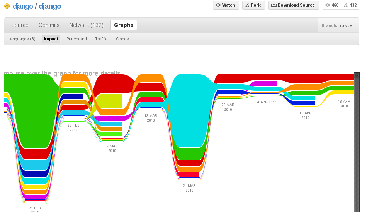The width and height of the screenshot is (367, 212).
Task: Click the smiley face icon beside the repo name
Action: [7, 6]
